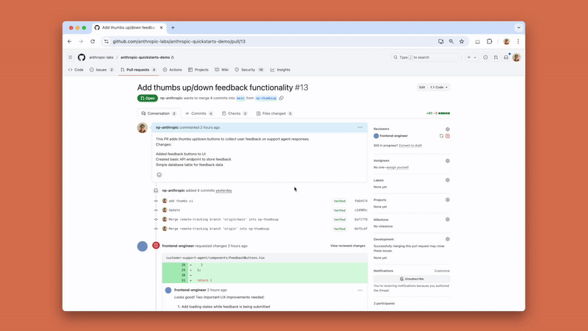Open commit hash fb64474
The image size is (588, 331).
[x=361, y=201]
